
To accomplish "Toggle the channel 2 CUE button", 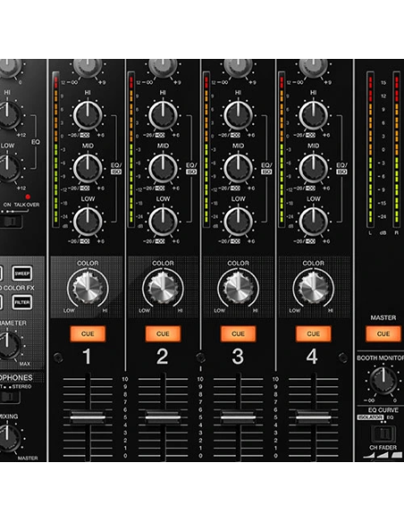I will tap(163, 334).
